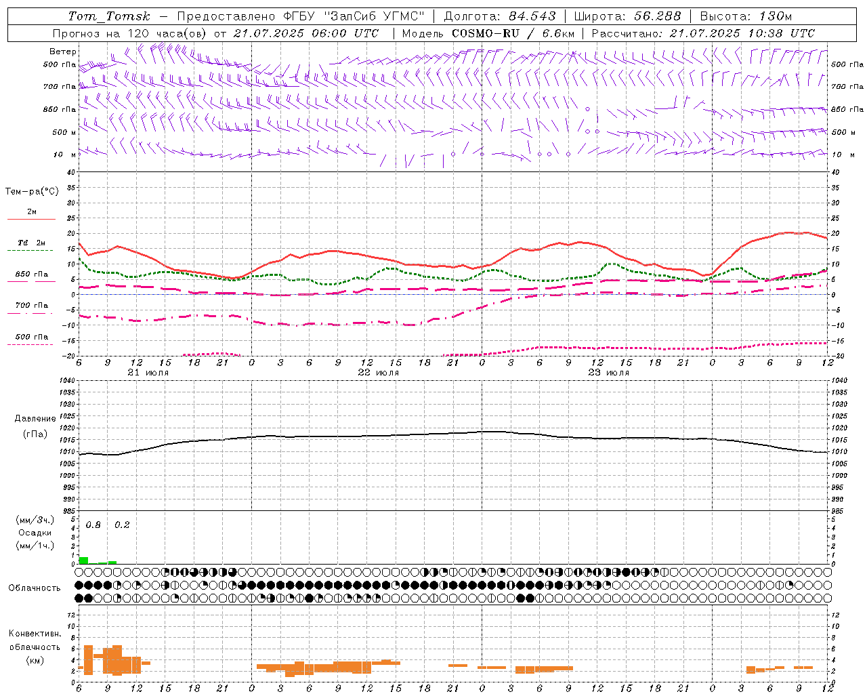Select the forecast start 21.07.2025 06:00 UTC
The height and width of the screenshot is (694, 867).
coord(305,33)
